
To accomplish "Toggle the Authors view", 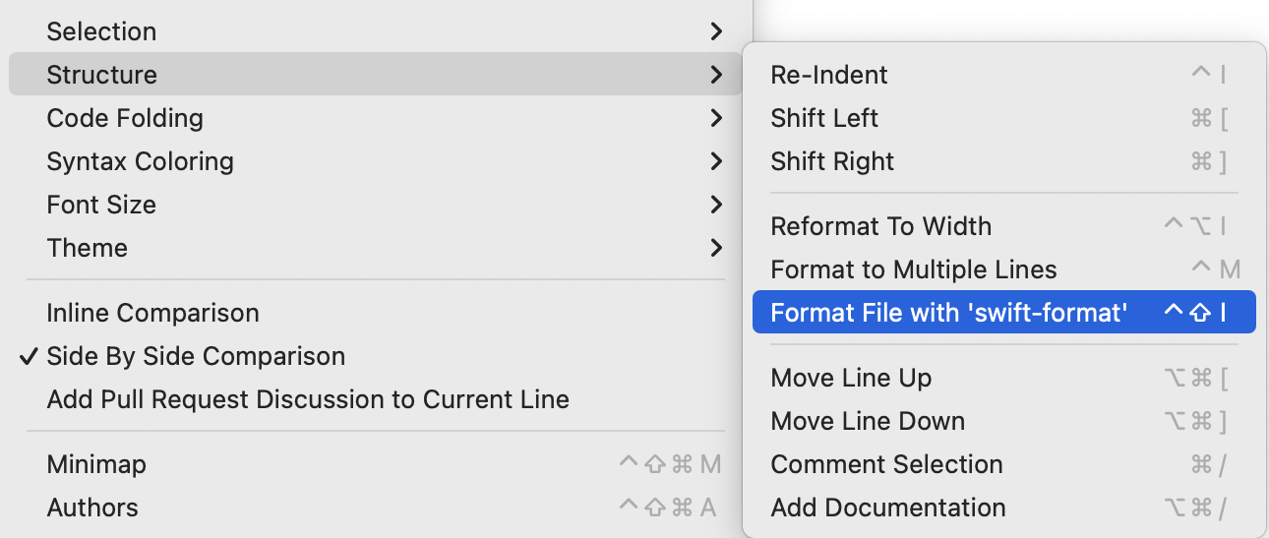I will click(92, 508).
